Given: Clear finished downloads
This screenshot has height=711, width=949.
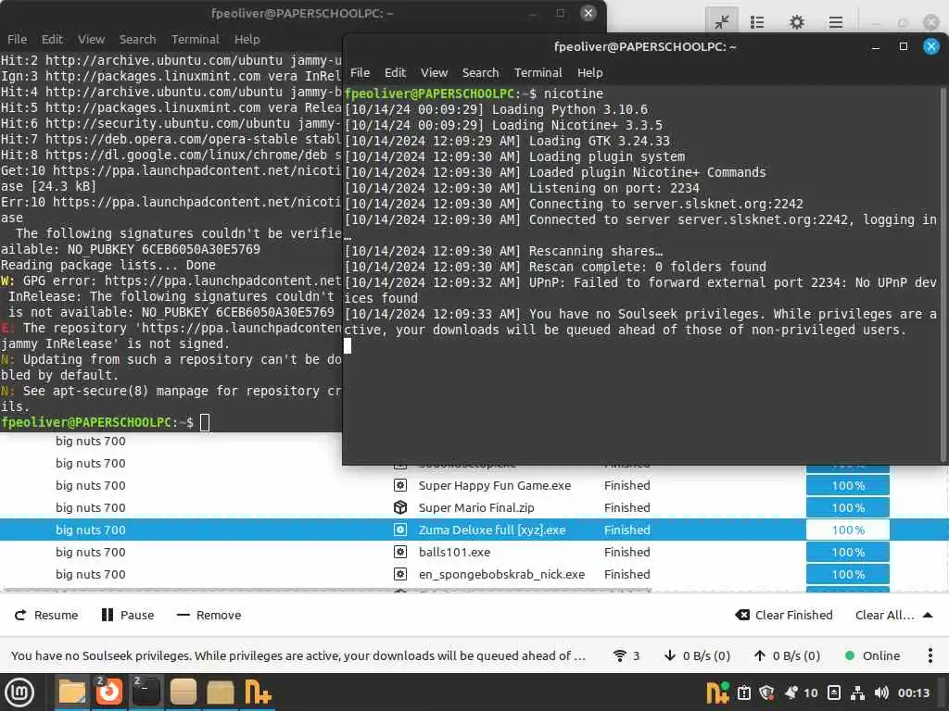Looking at the screenshot, I should [784, 615].
